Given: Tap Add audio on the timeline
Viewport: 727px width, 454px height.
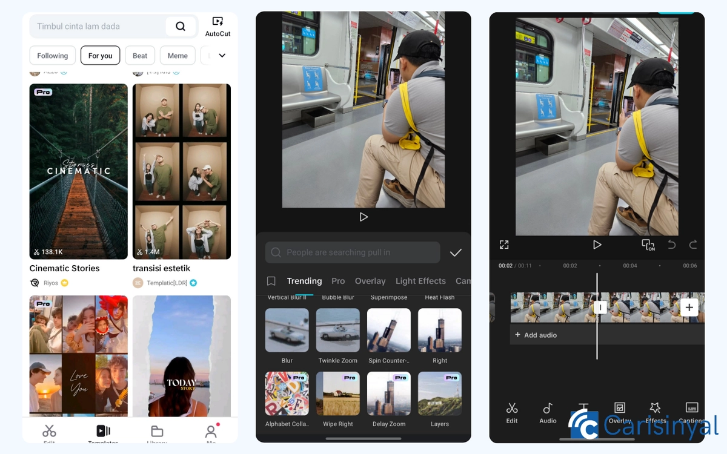Looking at the screenshot, I should point(536,335).
